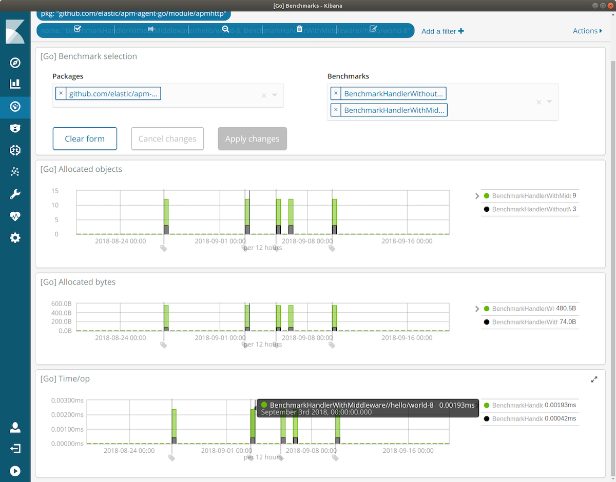Edit the name filter with pencil icon

click(x=373, y=29)
